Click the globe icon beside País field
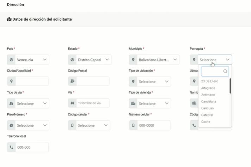Image resolution: width=251 pixels, height=167 pixels. pyautogui.click(x=11, y=60)
